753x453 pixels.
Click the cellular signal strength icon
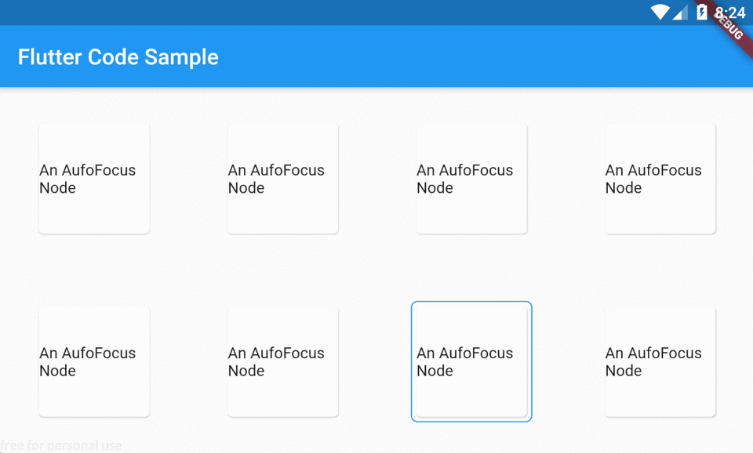click(681, 13)
